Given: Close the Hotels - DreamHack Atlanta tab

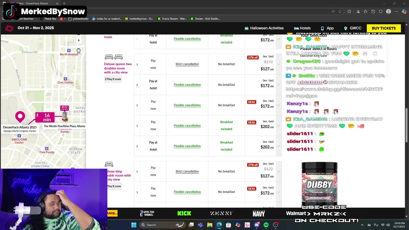Looking at the screenshot, I should pos(57,3).
